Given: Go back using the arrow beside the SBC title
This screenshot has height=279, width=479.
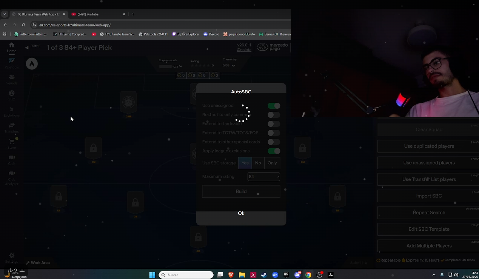Looking at the screenshot, I should click(27, 48).
